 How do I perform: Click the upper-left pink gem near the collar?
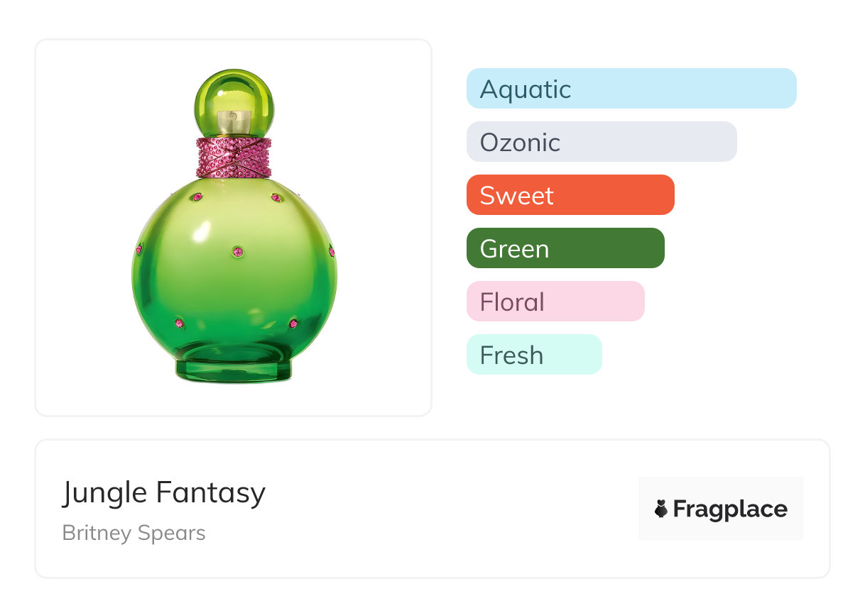coord(197,197)
